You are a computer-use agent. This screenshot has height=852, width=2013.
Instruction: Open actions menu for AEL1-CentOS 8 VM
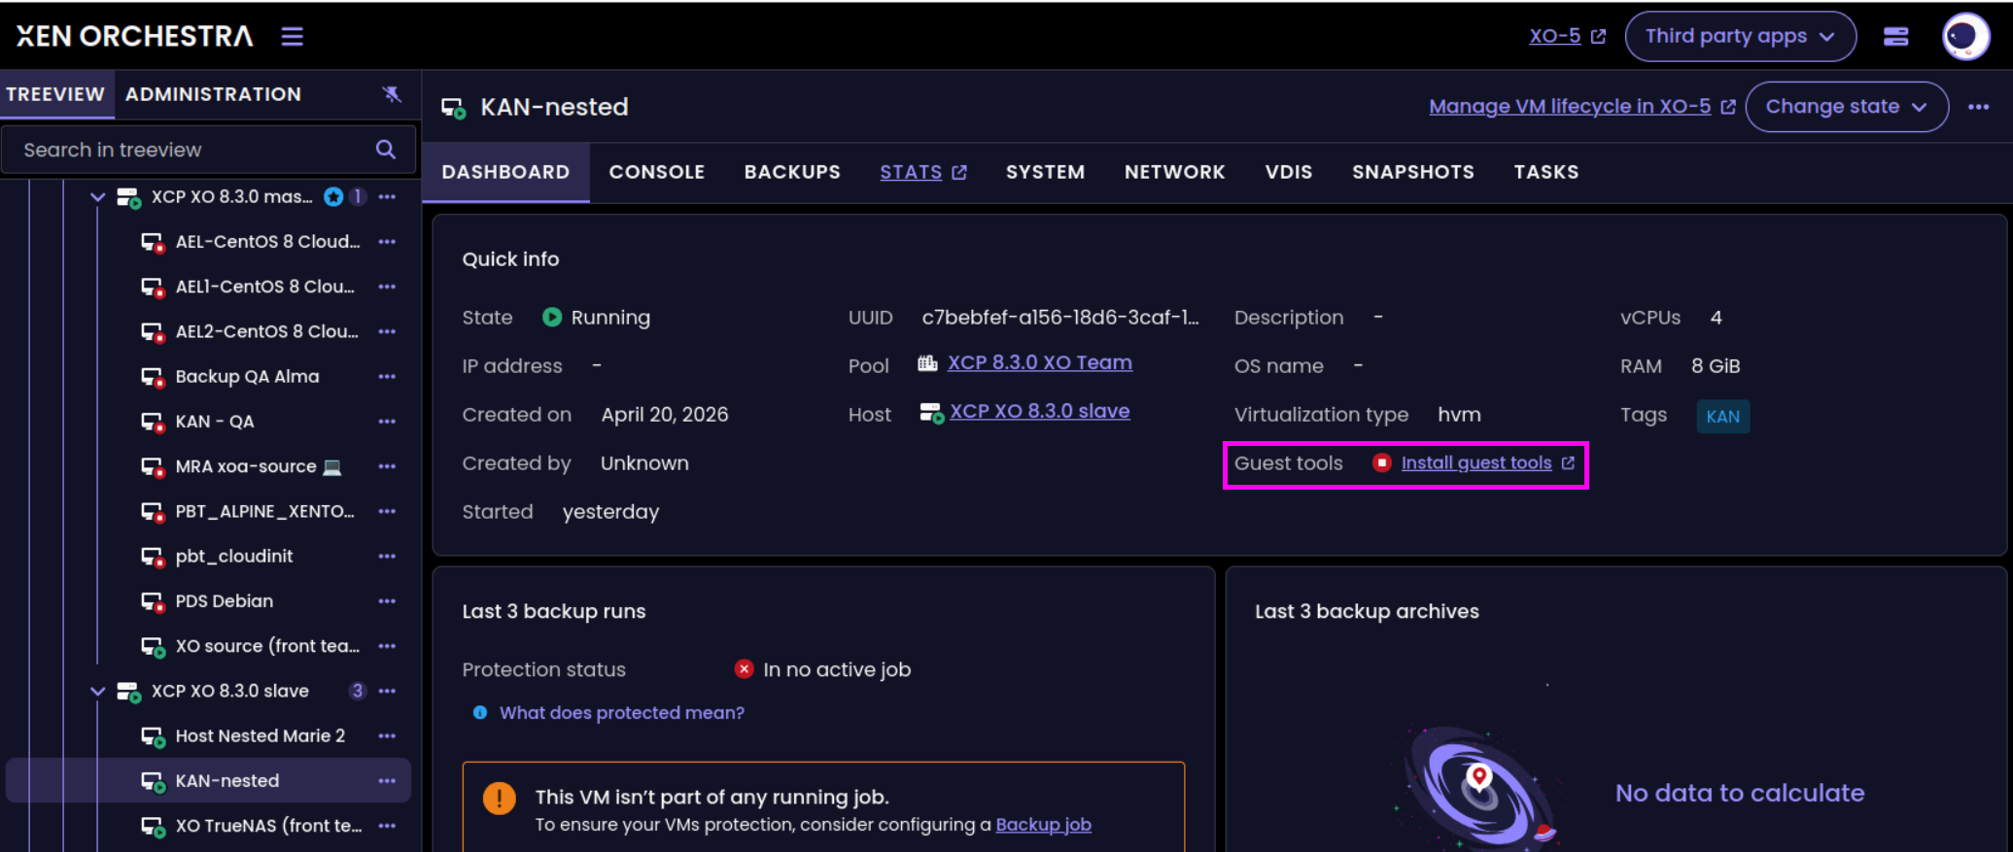(x=387, y=287)
